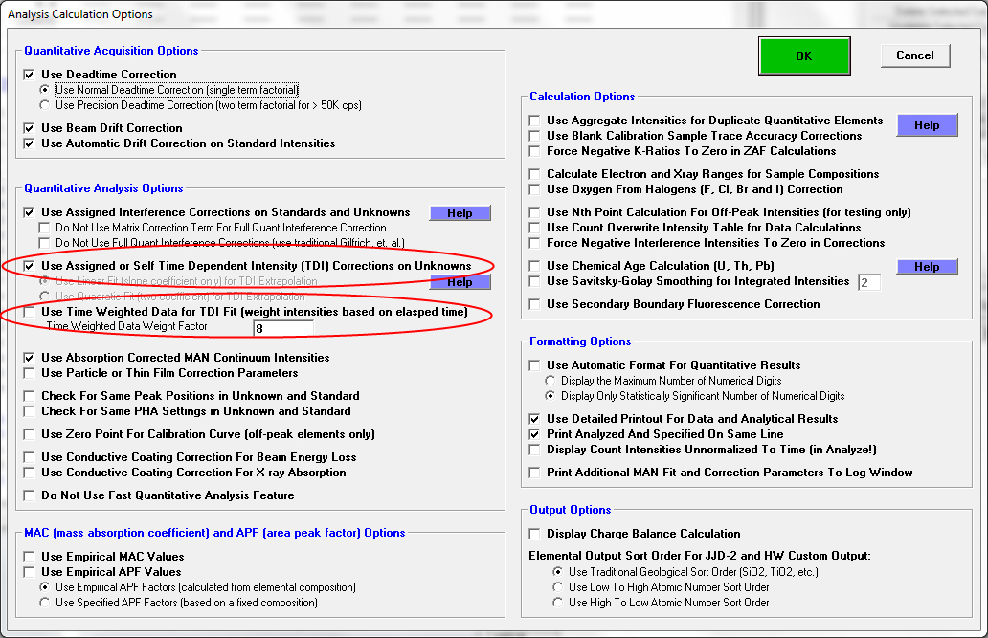This screenshot has width=988, height=638.
Task: Toggle Use Beam Drift Correction checkbox
Action: click(x=30, y=128)
